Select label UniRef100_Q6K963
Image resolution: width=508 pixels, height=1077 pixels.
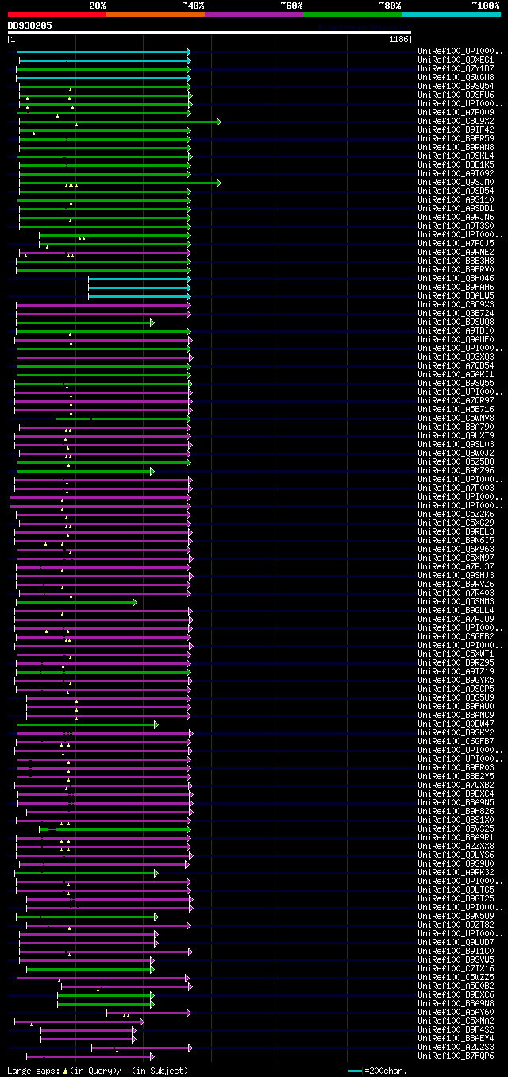pos(456,550)
